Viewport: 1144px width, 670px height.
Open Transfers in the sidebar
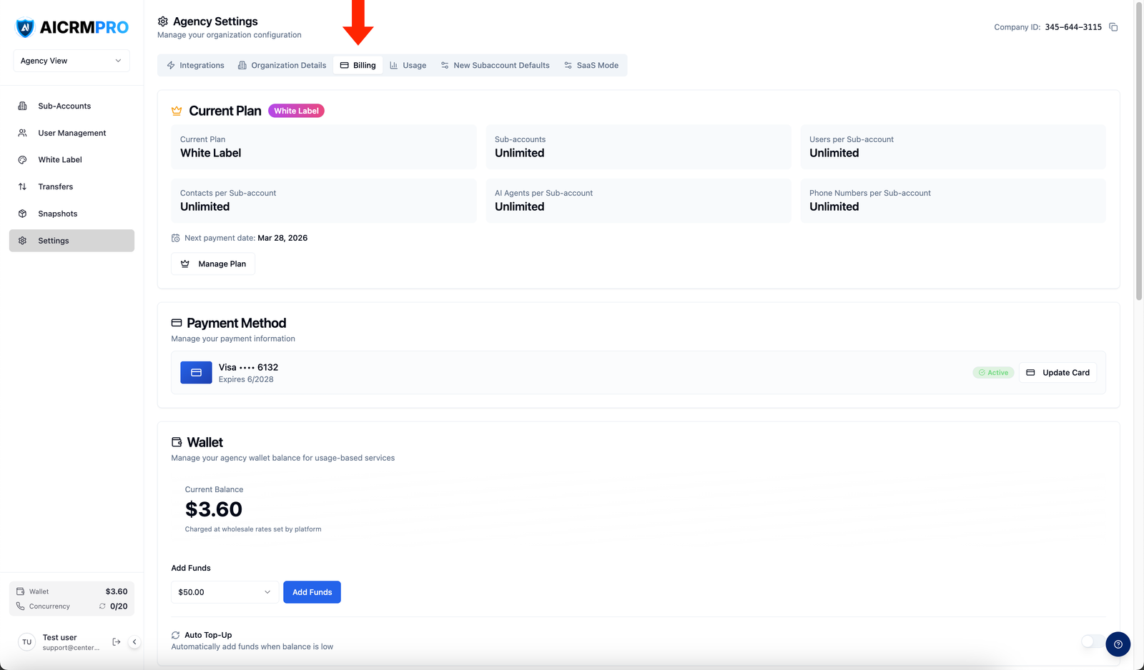click(71, 186)
